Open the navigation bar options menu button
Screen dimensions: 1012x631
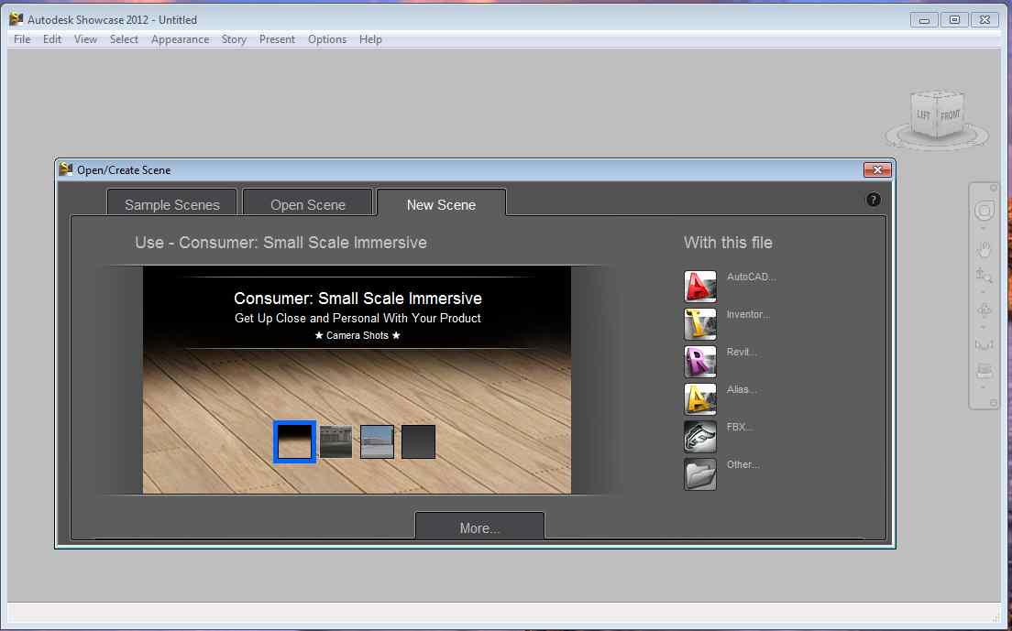[x=994, y=403]
